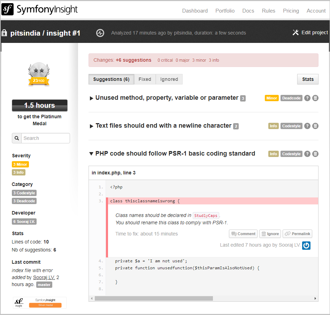
Task: Click the StudlyCaps code label
Action: tap(206, 216)
